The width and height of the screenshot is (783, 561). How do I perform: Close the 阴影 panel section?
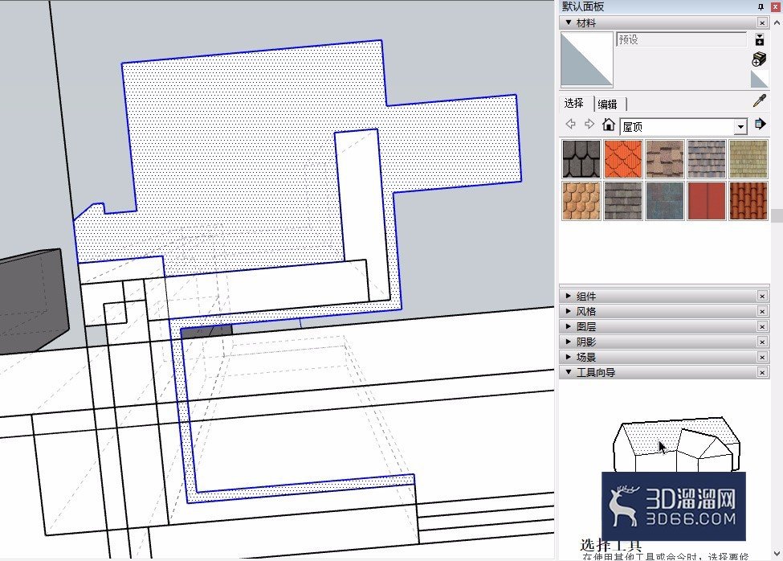(762, 342)
